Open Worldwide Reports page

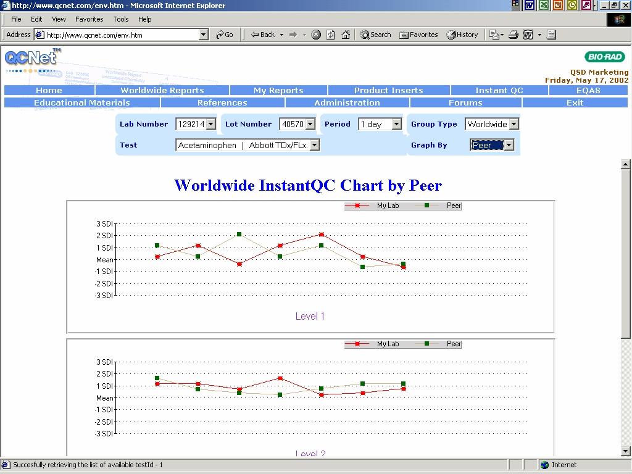pyautogui.click(x=162, y=90)
